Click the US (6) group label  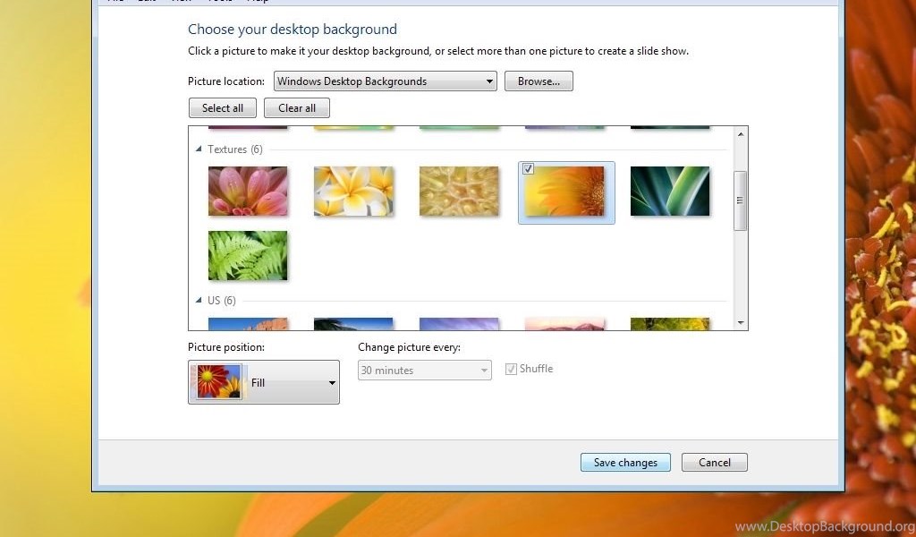click(x=222, y=301)
